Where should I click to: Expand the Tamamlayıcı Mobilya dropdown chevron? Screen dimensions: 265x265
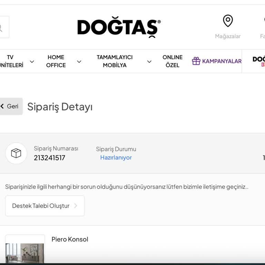click(x=149, y=61)
